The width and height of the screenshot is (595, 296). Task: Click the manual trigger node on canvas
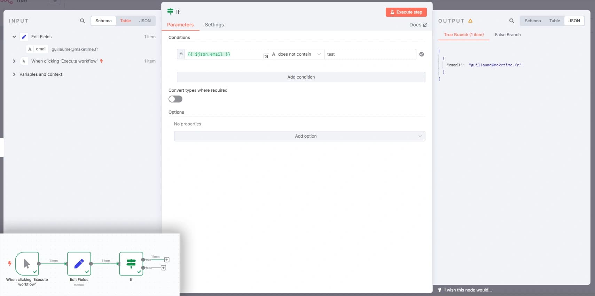point(27,264)
